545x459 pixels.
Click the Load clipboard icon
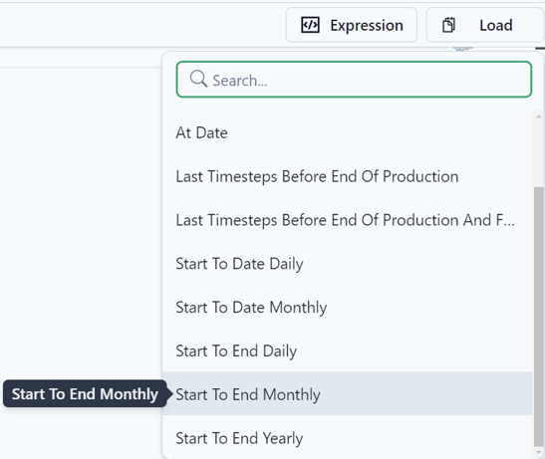pos(448,25)
